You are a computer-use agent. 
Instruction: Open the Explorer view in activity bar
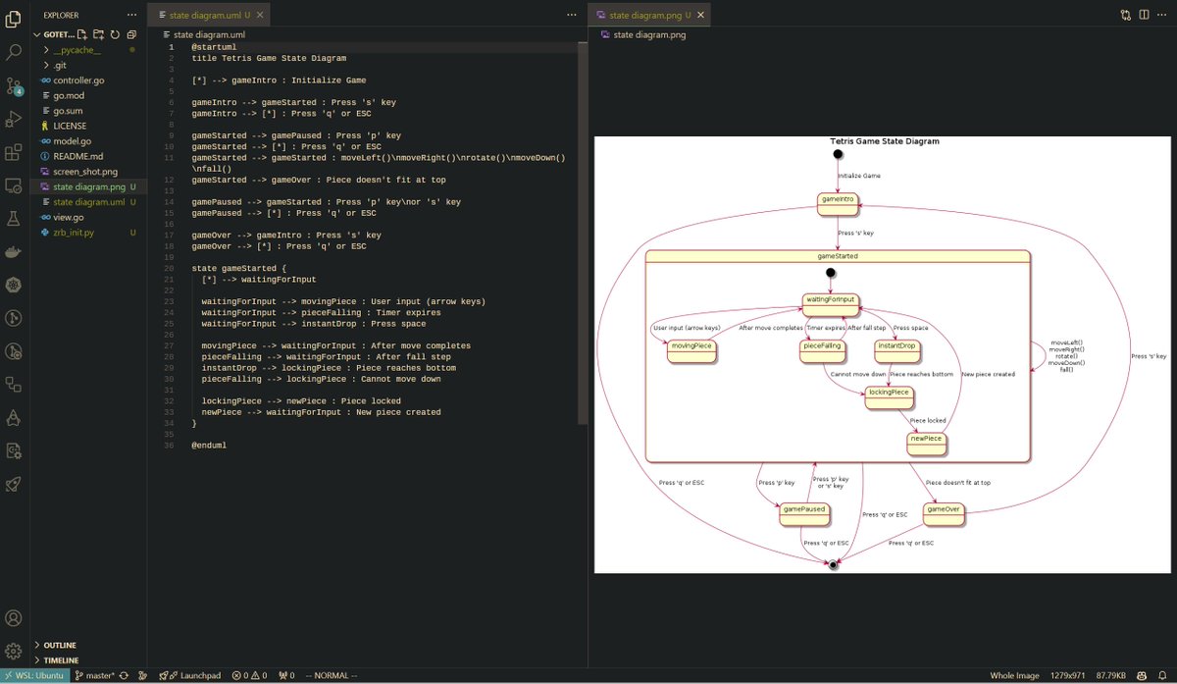(x=14, y=18)
